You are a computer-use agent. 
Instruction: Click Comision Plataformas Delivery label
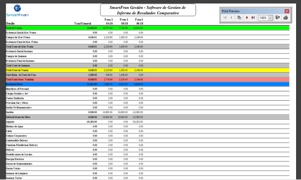pos(22,145)
